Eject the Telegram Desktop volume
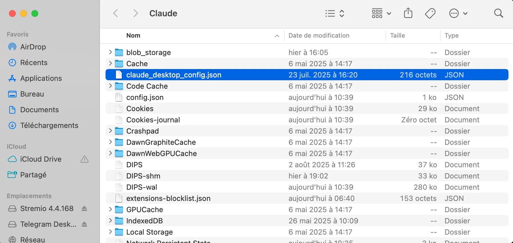 coord(84,224)
